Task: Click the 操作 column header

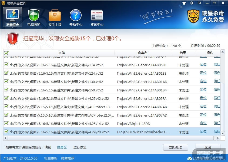Action: (208, 53)
